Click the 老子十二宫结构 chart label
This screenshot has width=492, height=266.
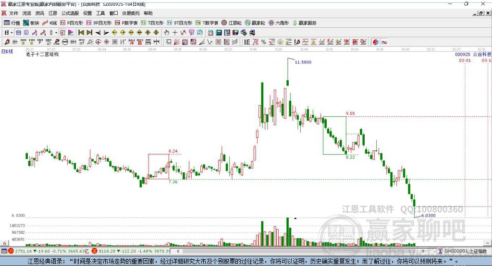tap(42, 54)
